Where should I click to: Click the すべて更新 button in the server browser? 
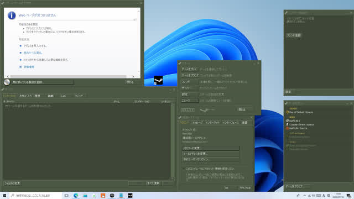tap(153, 183)
